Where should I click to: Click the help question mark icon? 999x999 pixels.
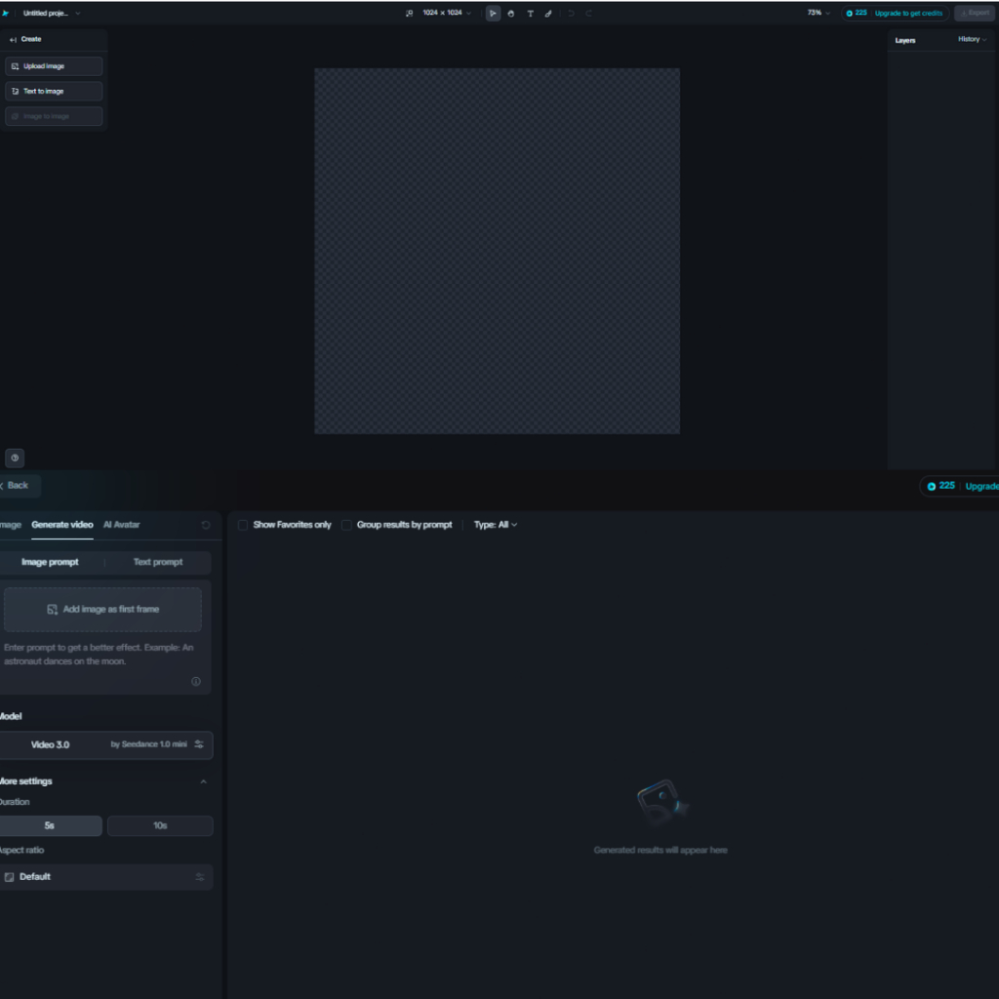(15, 458)
